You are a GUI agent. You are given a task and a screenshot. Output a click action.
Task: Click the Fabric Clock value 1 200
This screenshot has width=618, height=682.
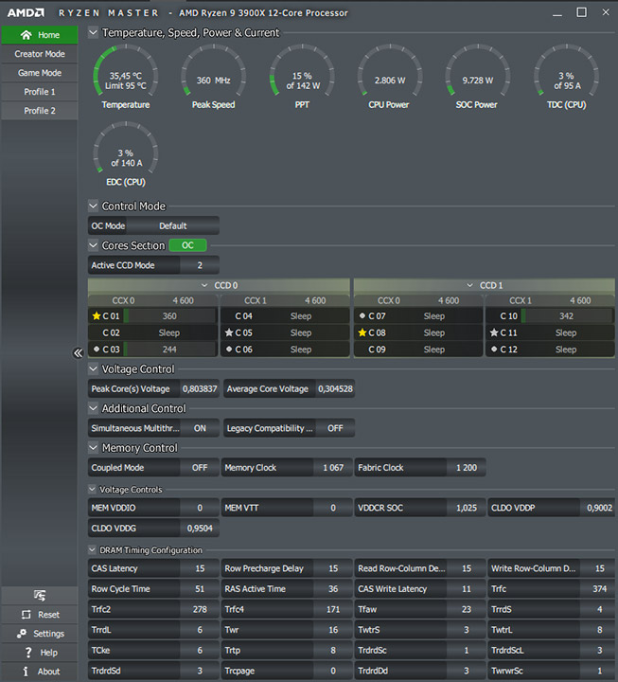coord(467,468)
